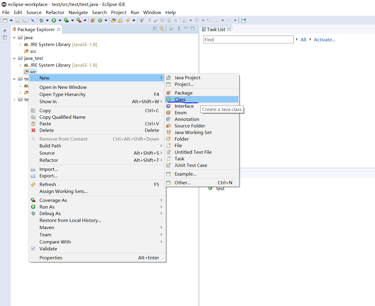Click the New Java Package toolbar icon

(93, 20)
